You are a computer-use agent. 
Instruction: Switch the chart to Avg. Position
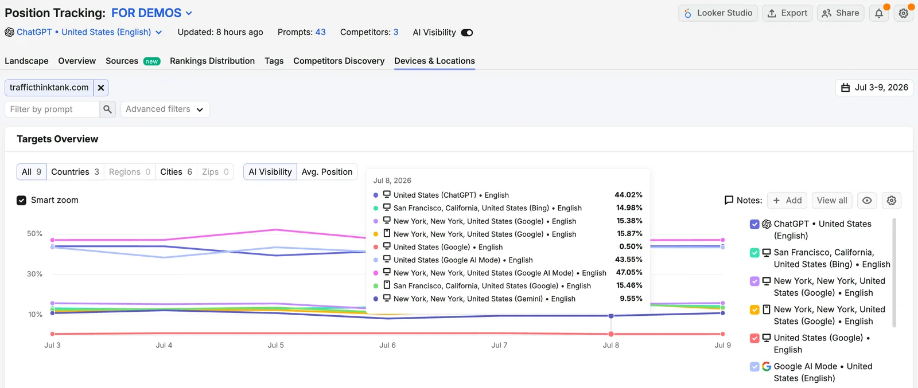[327, 172]
